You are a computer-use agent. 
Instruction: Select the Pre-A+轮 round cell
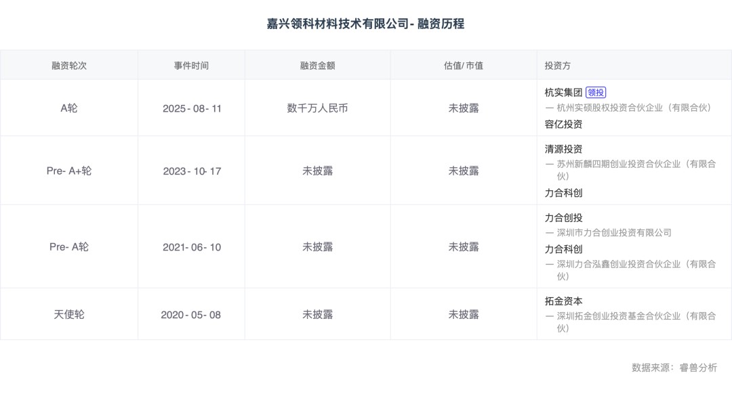pyautogui.click(x=69, y=171)
